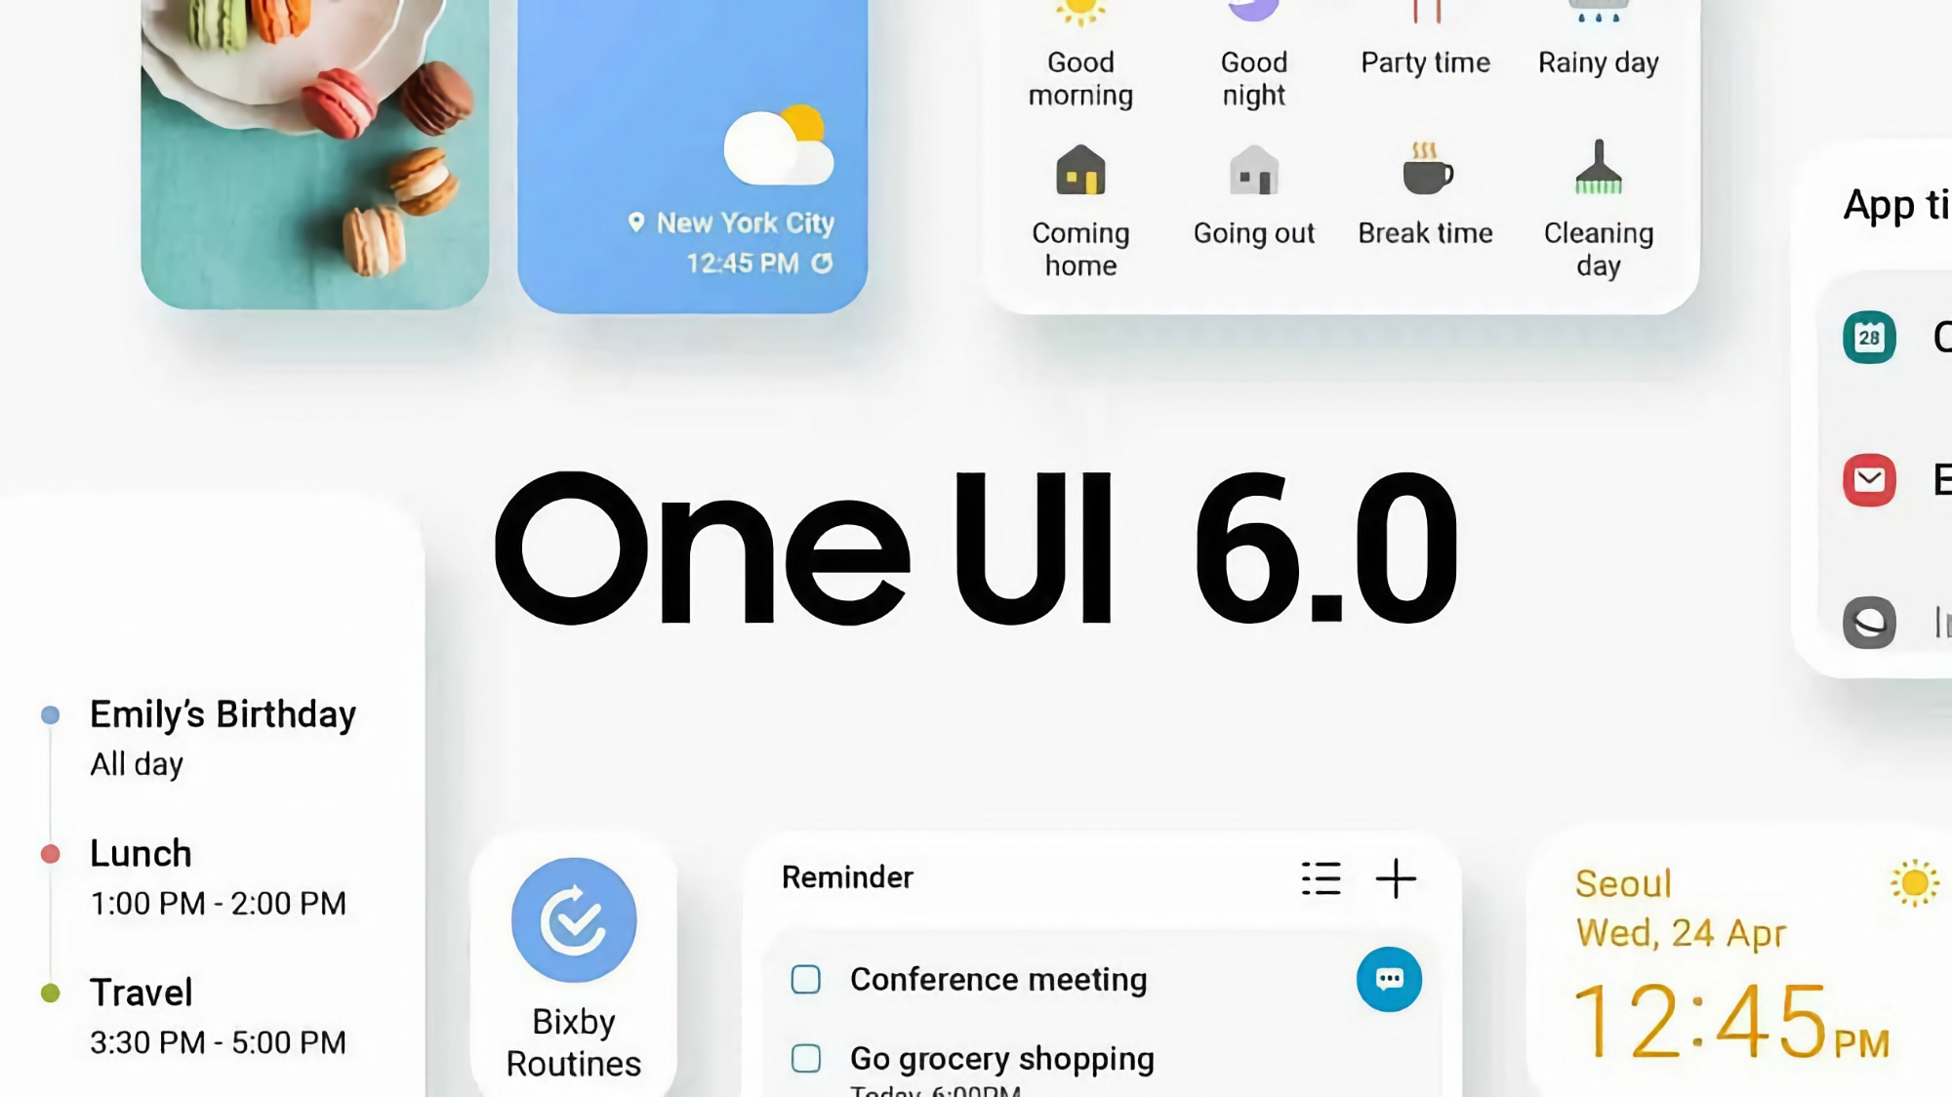This screenshot has height=1097, width=1952.
Task: Click the Bixby Routines icon
Action: [574, 920]
